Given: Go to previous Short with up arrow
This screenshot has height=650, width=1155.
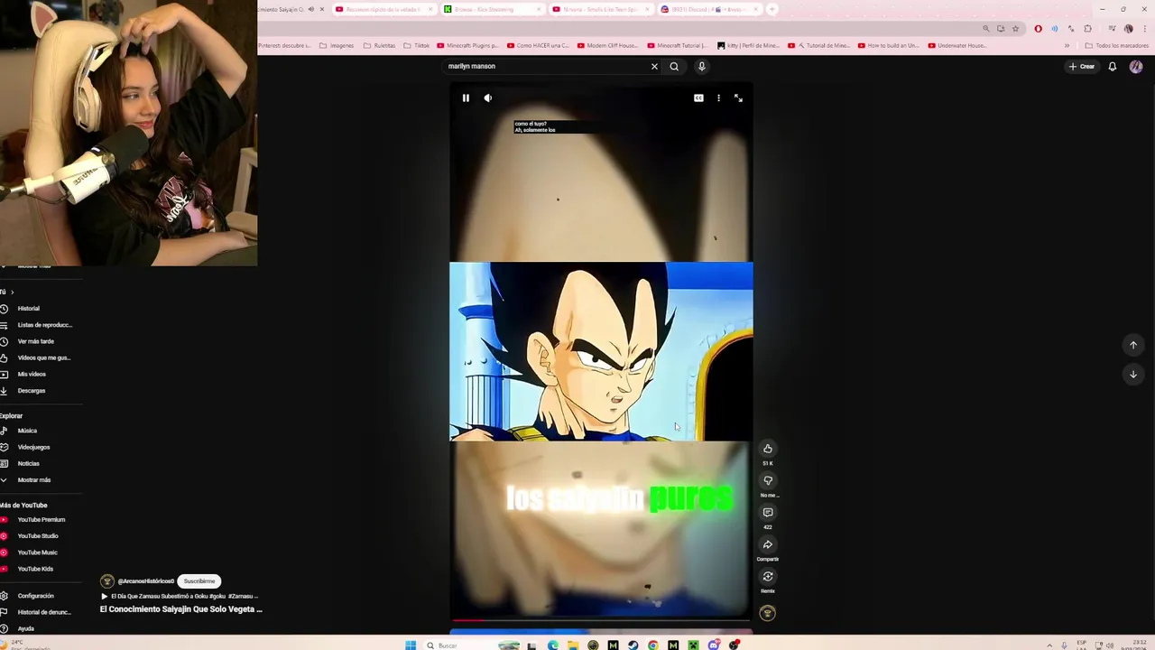Looking at the screenshot, I should (x=1133, y=345).
